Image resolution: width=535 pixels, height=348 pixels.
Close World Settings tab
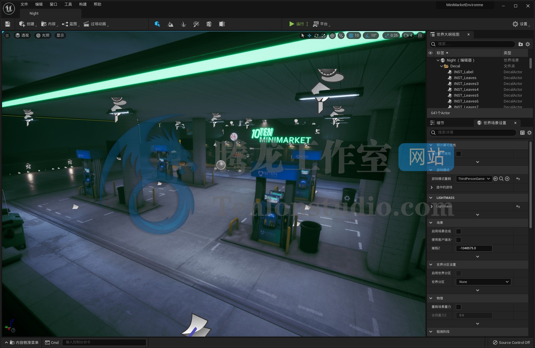point(515,123)
